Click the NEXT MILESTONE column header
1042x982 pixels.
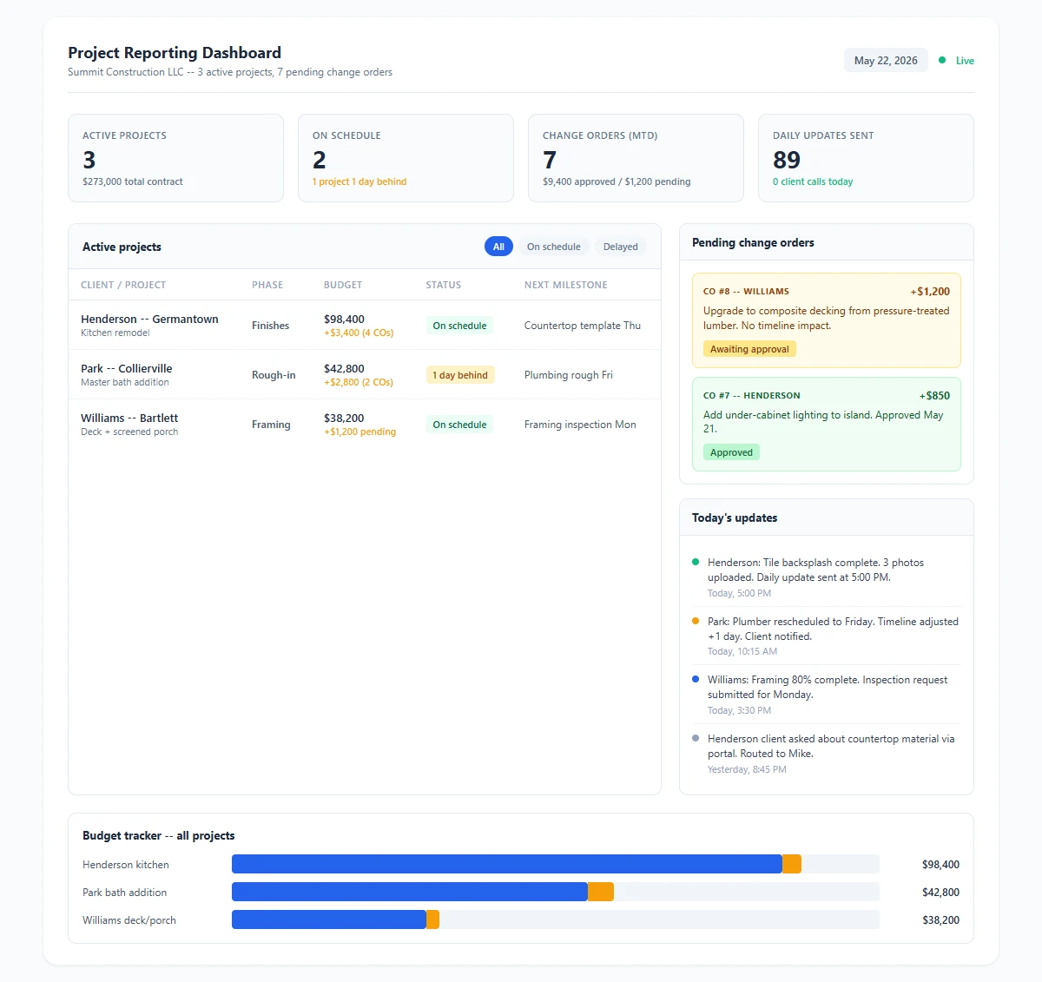pos(566,285)
